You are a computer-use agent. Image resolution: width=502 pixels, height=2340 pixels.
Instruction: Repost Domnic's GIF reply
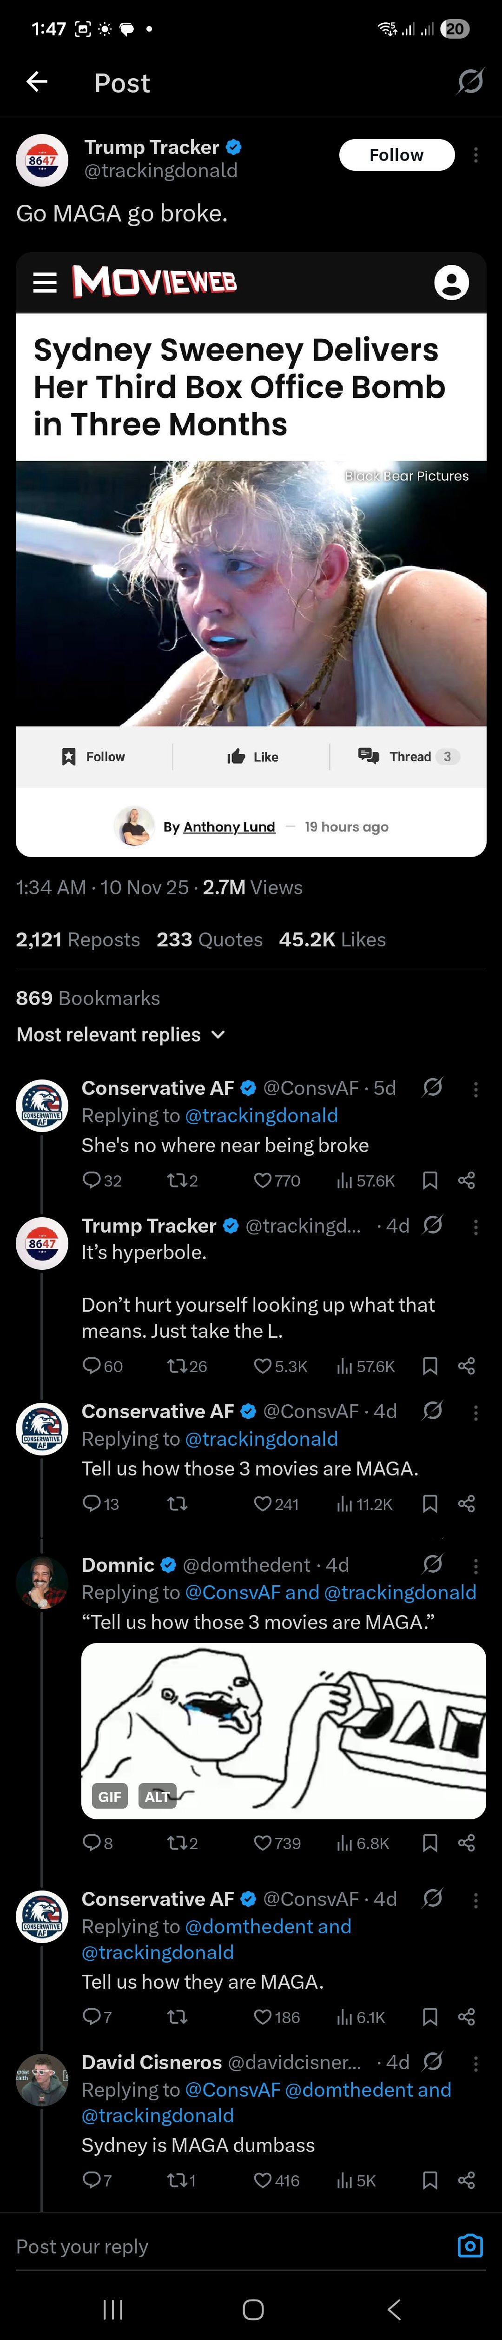(182, 1842)
